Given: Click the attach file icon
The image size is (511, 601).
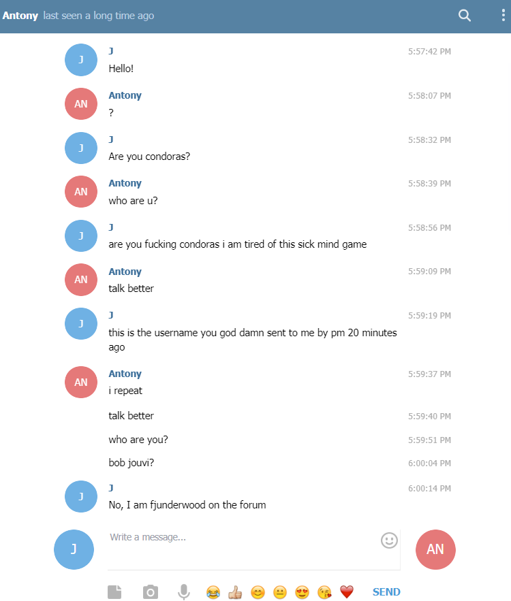Looking at the screenshot, I should (114, 591).
